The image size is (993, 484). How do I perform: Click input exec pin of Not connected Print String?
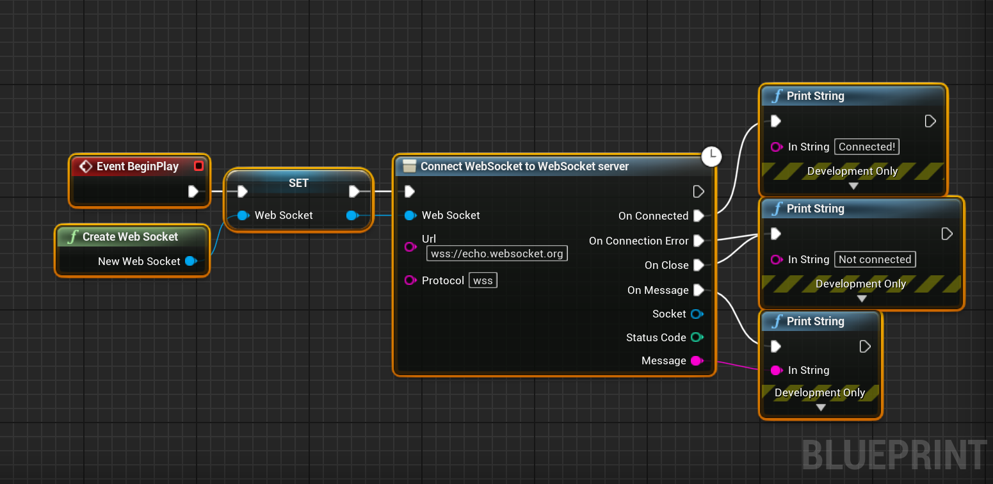tap(775, 234)
